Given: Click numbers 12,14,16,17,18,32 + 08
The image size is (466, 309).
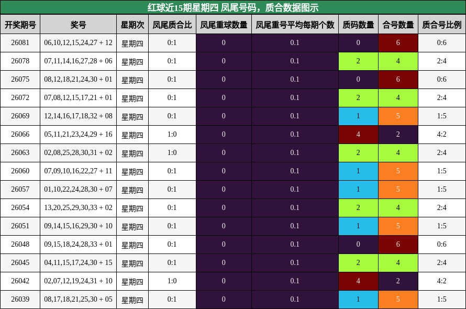Looking at the screenshot, I should (78, 116).
